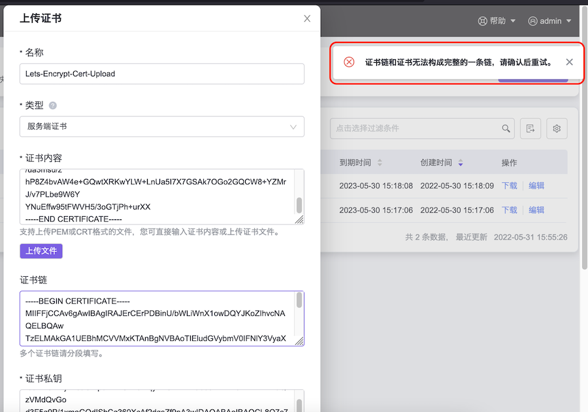
Task: Click the filter condition search box
Action: (x=415, y=129)
